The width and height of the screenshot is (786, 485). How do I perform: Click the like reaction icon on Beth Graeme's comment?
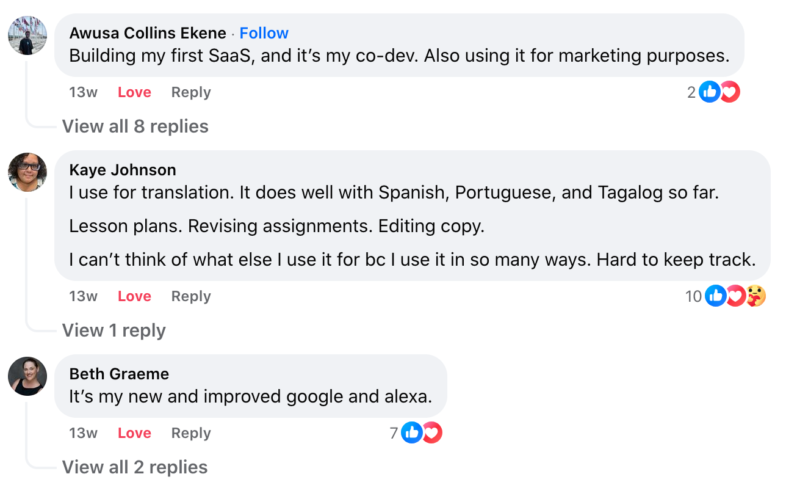(x=412, y=433)
